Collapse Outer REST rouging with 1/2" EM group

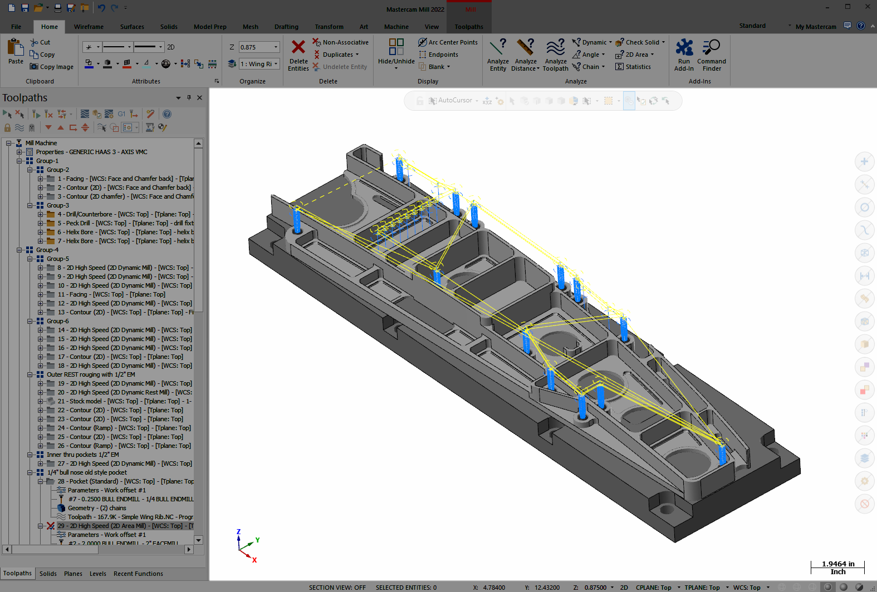pos(30,374)
